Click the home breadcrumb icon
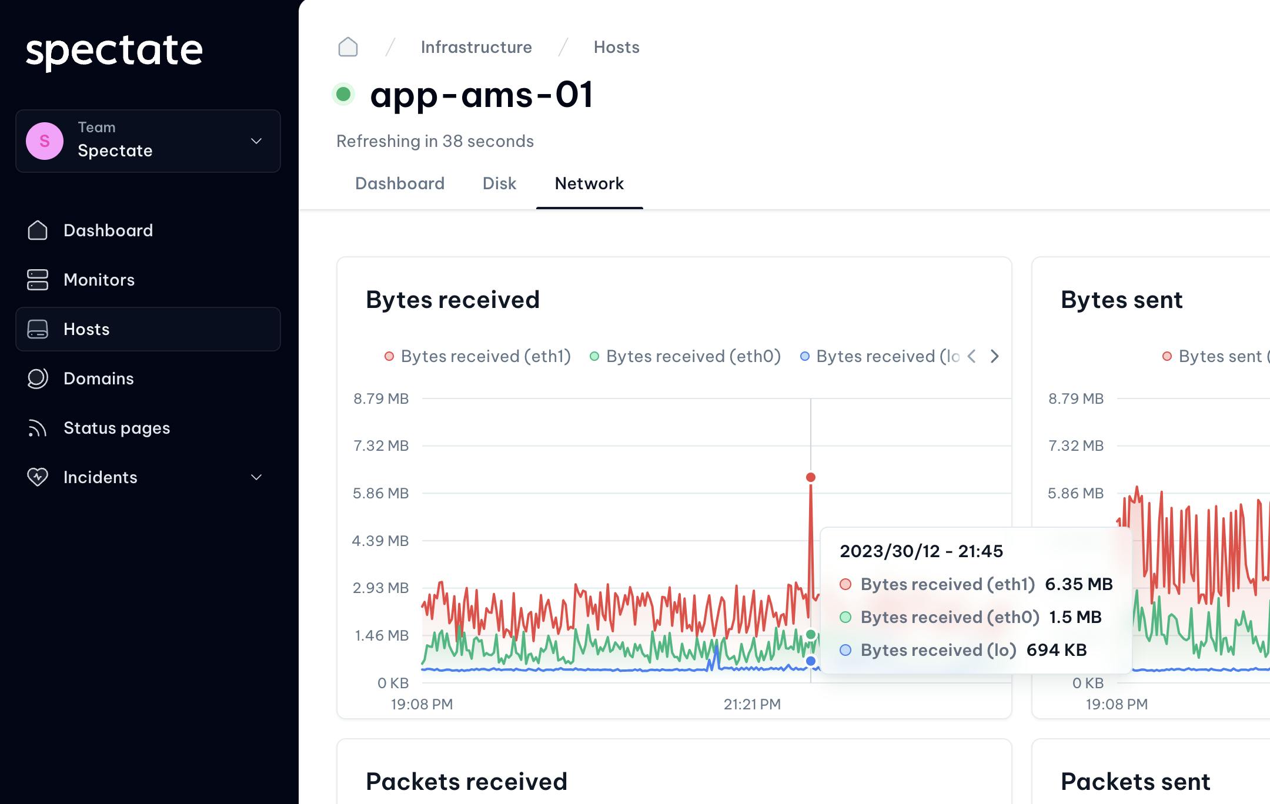The height and width of the screenshot is (804, 1270). [347, 46]
